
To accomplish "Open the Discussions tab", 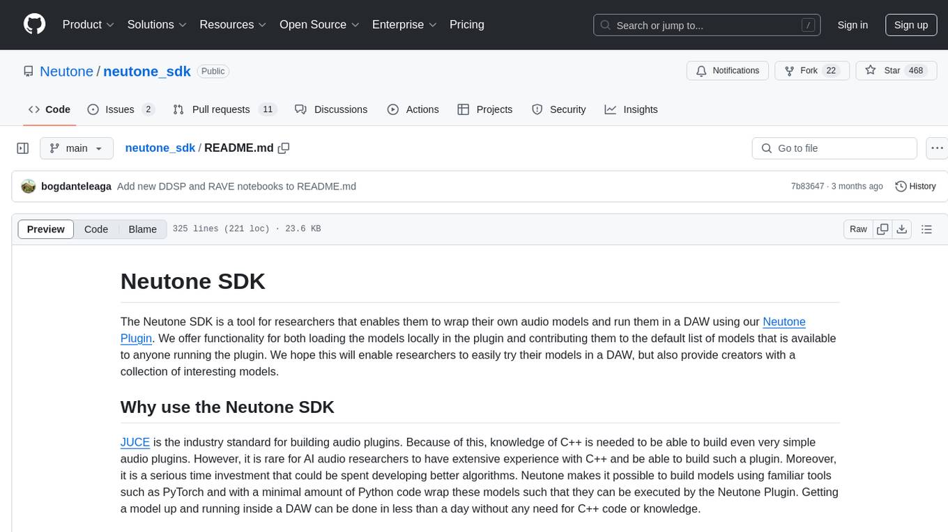I will coord(331,109).
